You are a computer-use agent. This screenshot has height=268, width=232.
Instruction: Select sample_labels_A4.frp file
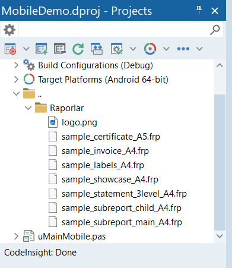(x=103, y=165)
